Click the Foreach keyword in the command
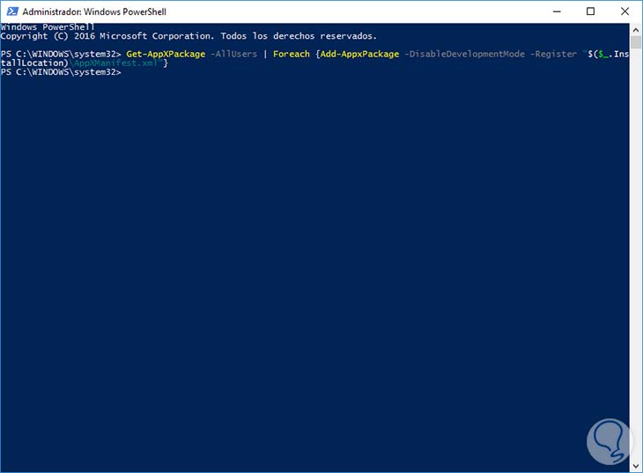 pos(291,54)
